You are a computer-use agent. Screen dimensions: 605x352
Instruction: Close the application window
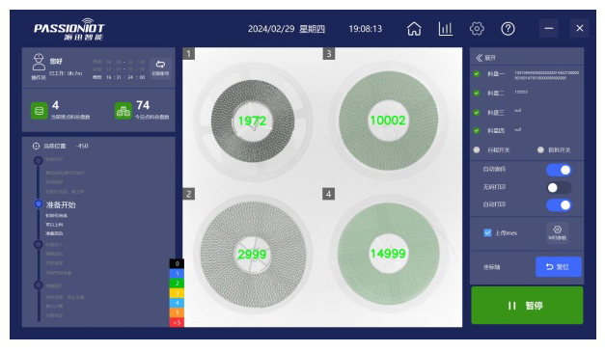580,28
